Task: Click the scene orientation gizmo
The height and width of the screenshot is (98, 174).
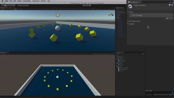Action: pos(111,14)
